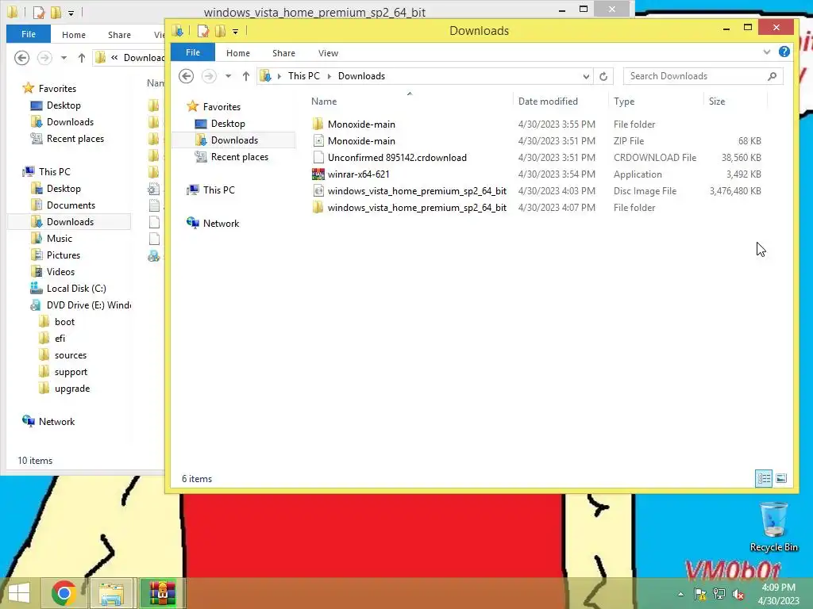This screenshot has width=813, height=609.
Task: Click the search magnifier icon
Action: [x=772, y=76]
